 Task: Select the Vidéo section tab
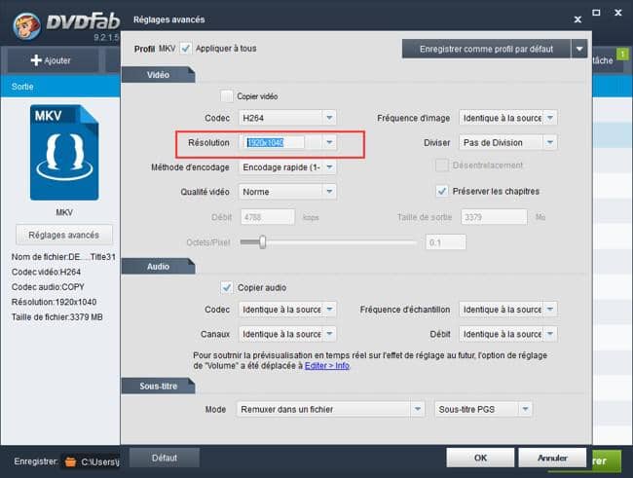158,75
